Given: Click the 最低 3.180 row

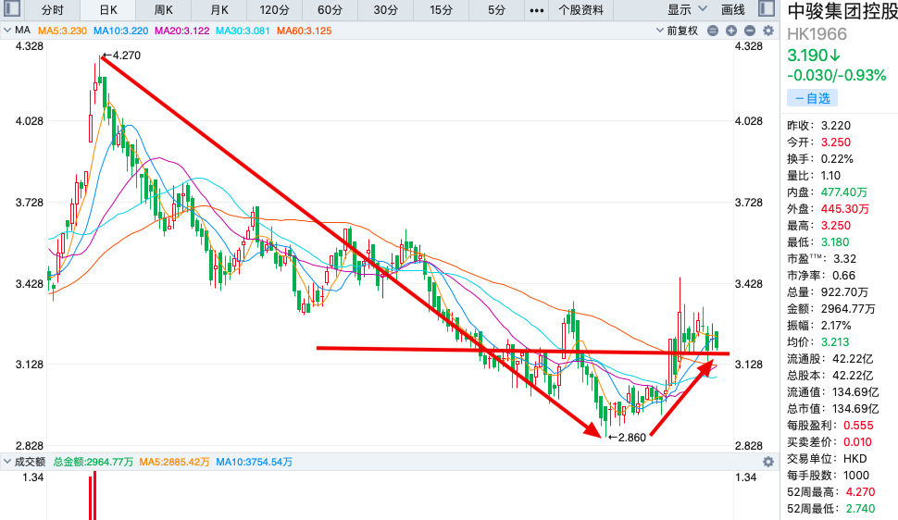Looking at the screenshot, I should (x=818, y=241).
